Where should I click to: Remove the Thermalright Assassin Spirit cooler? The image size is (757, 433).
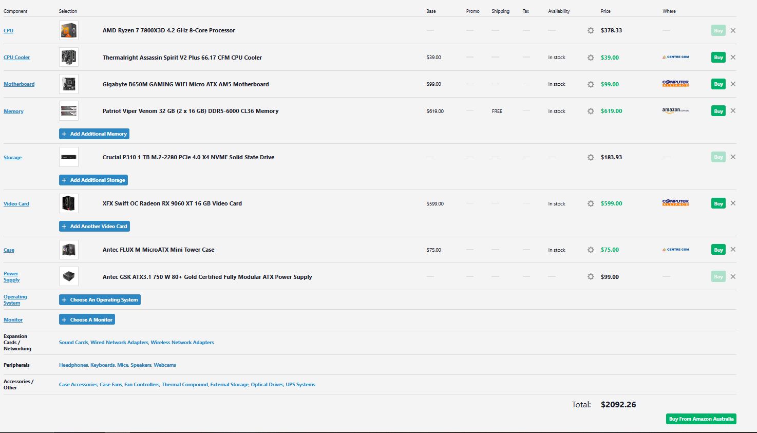pyautogui.click(x=733, y=57)
